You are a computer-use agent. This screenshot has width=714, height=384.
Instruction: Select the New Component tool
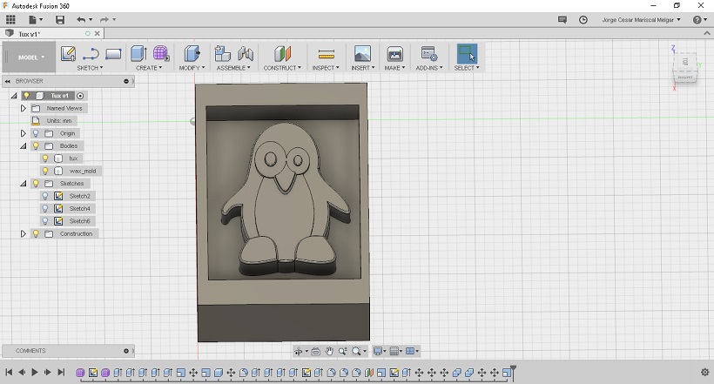click(x=223, y=54)
